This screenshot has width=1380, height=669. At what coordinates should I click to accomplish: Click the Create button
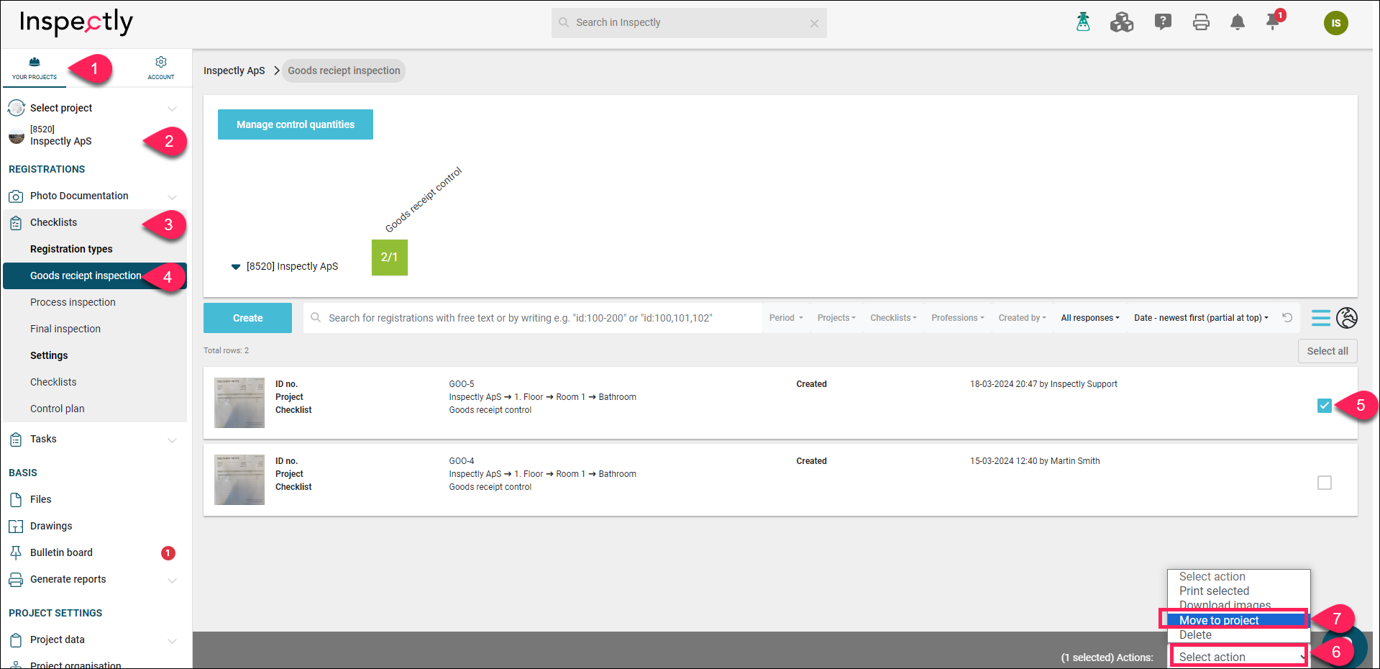[x=247, y=318]
